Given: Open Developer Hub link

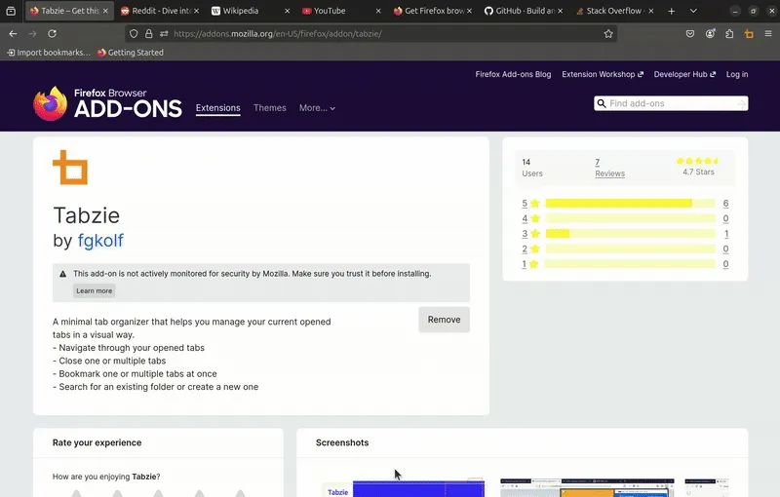Looking at the screenshot, I should pos(684,74).
